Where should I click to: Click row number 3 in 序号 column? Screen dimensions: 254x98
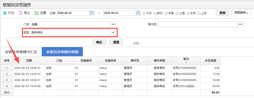7,80
